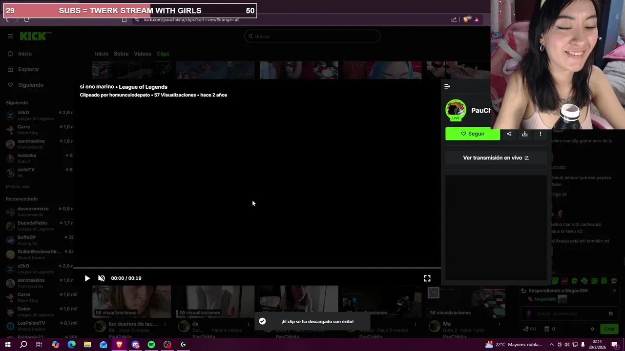Open the channel shop icon in chat
The width and height of the screenshot is (625, 351).
click(547, 329)
